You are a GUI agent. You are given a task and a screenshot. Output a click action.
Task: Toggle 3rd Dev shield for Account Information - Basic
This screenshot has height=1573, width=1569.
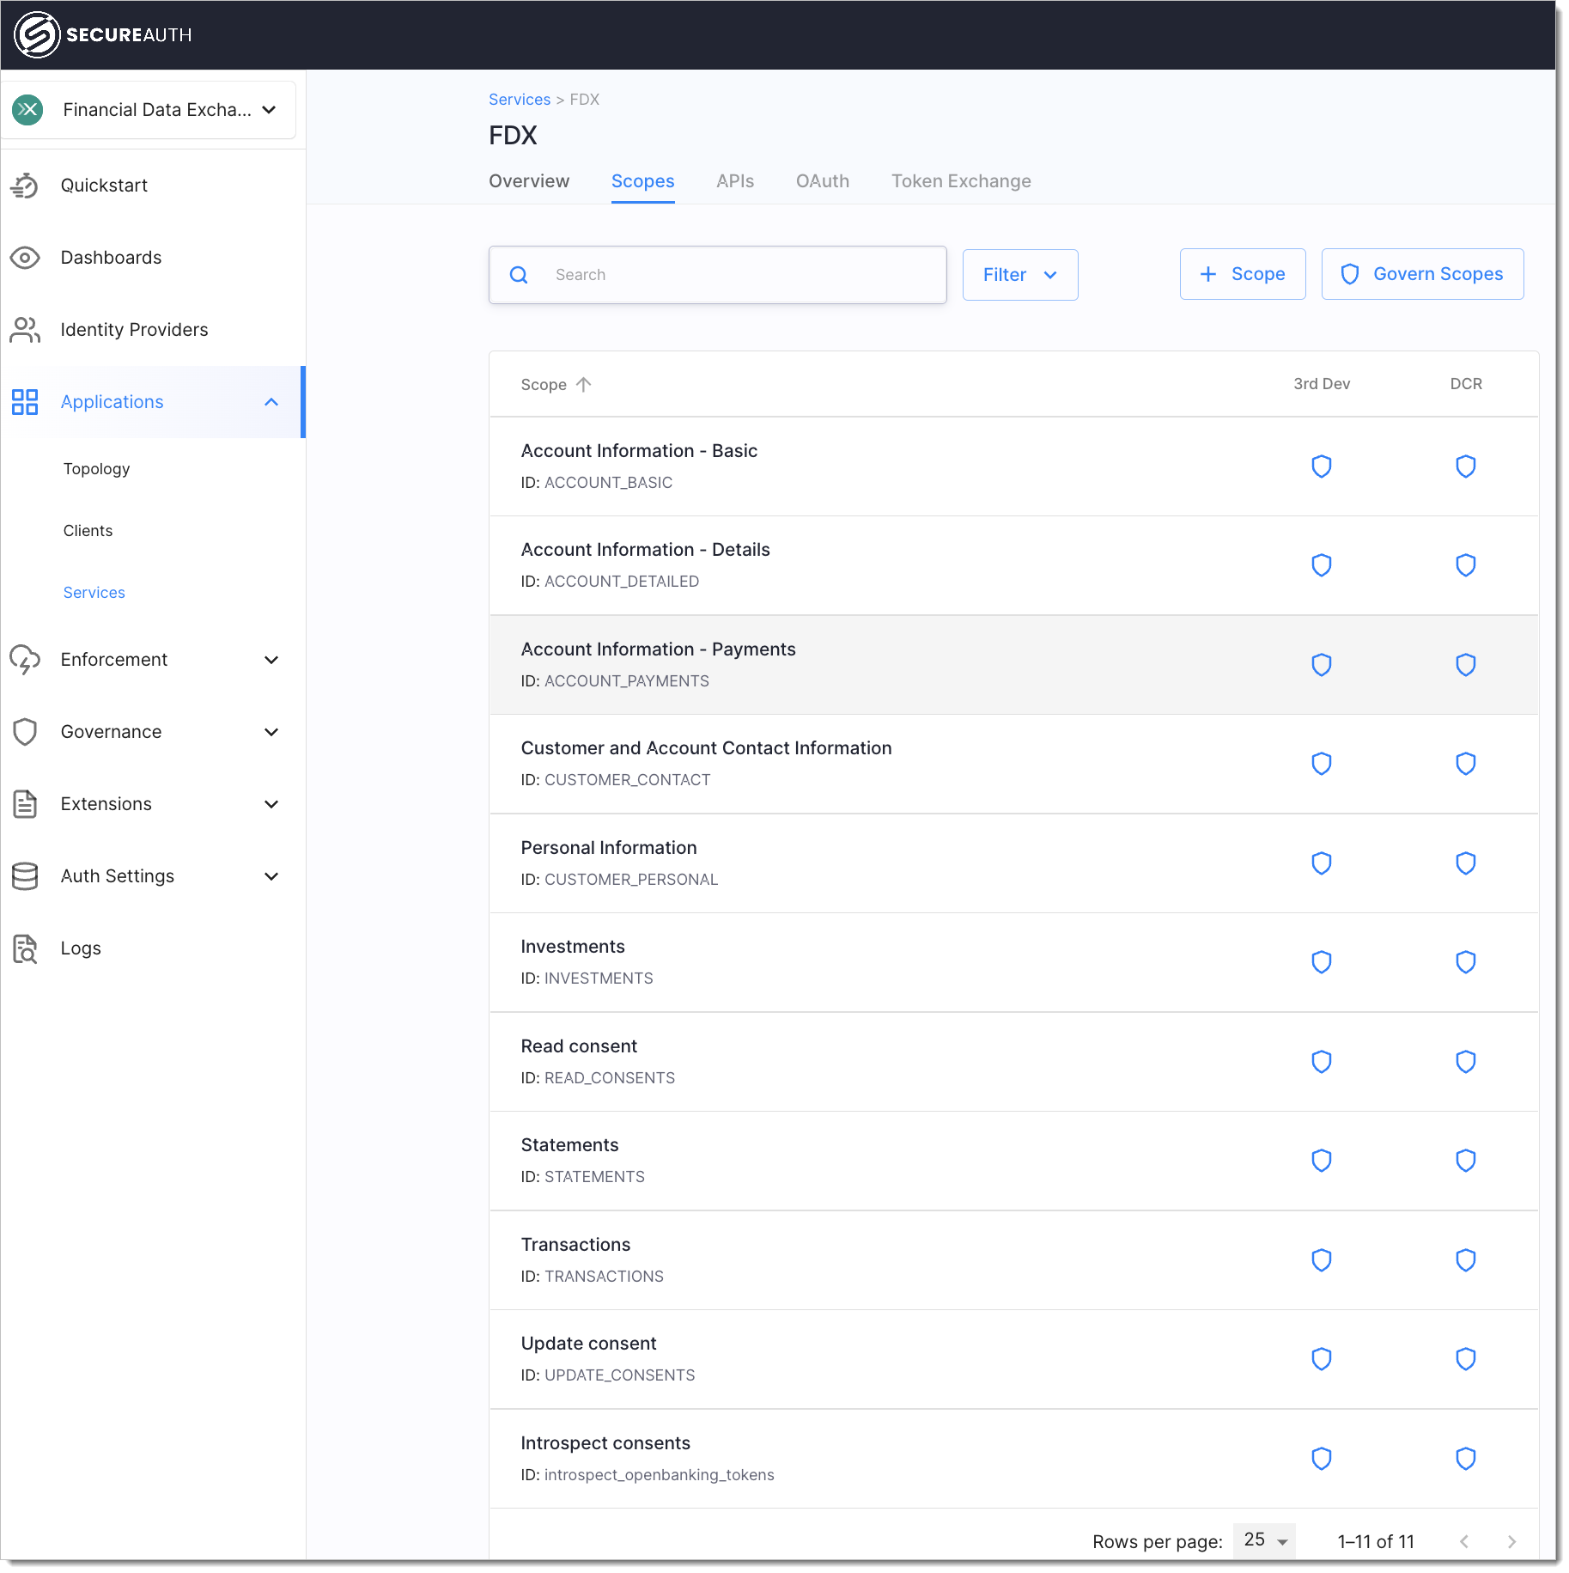(x=1321, y=466)
